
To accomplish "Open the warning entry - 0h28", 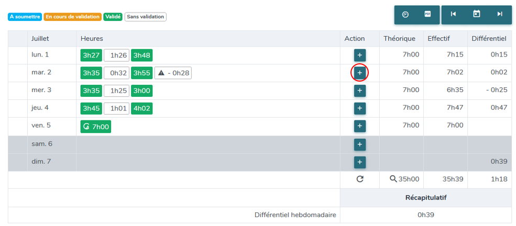I will coord(173,73).
